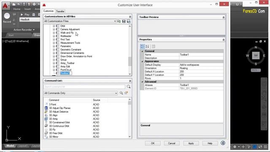The image size is (270, 152).
Task: Save all current customization files icon
Action: 124,21
